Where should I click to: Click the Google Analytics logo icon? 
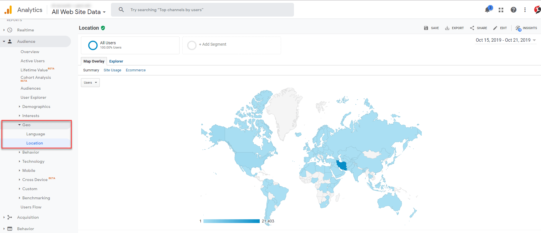[8, 10]
